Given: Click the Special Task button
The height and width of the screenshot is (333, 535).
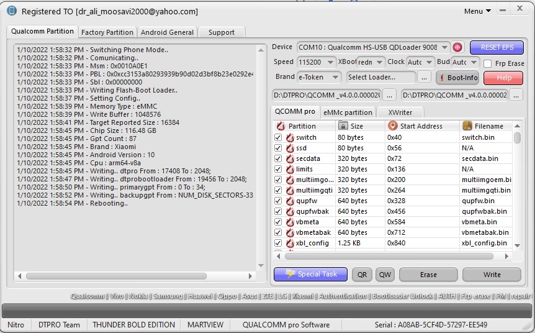Looking at the screenshot, I should (x=310, y=274).
